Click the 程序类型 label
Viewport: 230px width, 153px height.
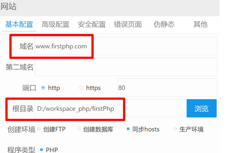(x=21, y=150)
